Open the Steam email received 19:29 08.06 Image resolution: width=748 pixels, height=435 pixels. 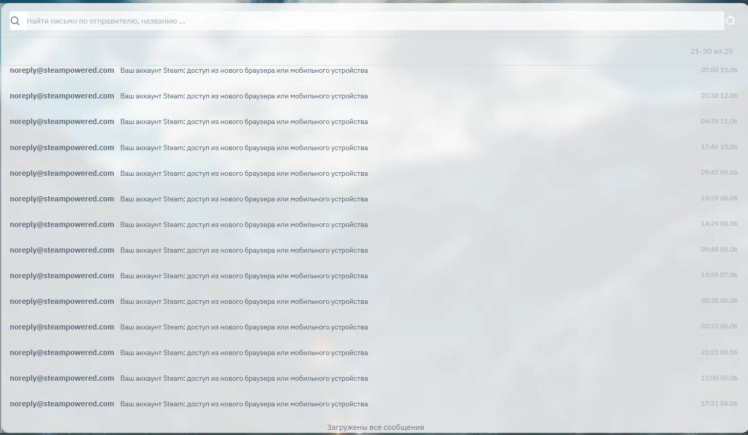pos(373,199)
